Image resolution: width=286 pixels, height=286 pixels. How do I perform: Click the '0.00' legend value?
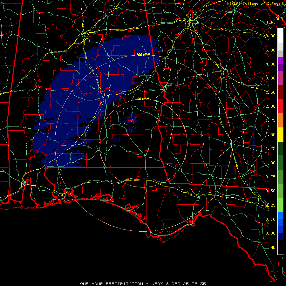tap(270, 233)
